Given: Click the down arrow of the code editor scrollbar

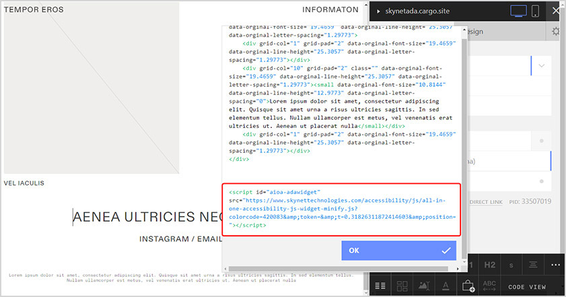Looking at the screenshot, I should point(464,261).
